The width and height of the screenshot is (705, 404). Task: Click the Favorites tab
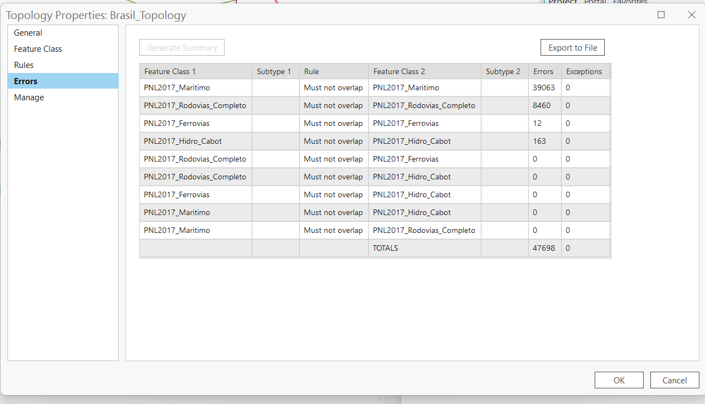click(630, 3)
